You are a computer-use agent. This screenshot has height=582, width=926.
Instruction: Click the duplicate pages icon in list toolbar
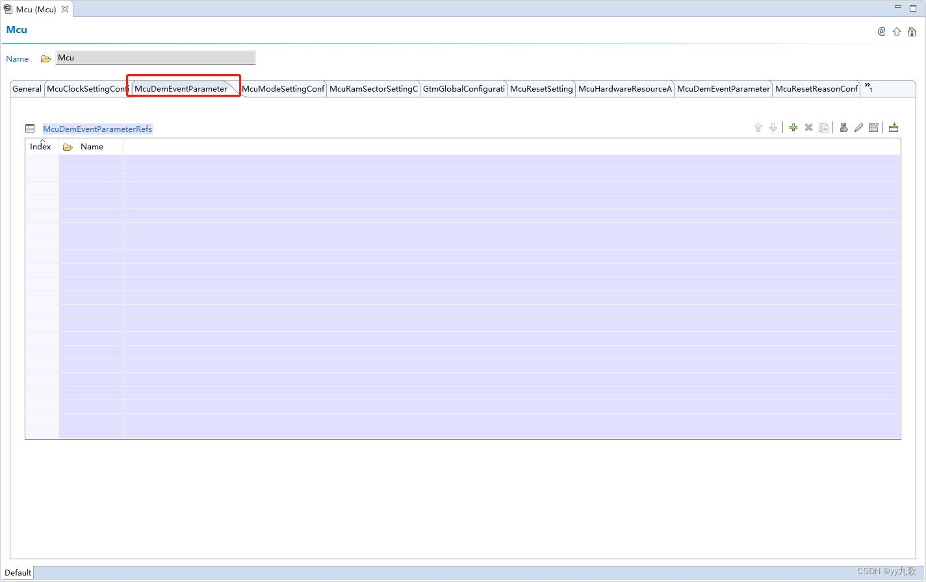click(x=823, y=127)
